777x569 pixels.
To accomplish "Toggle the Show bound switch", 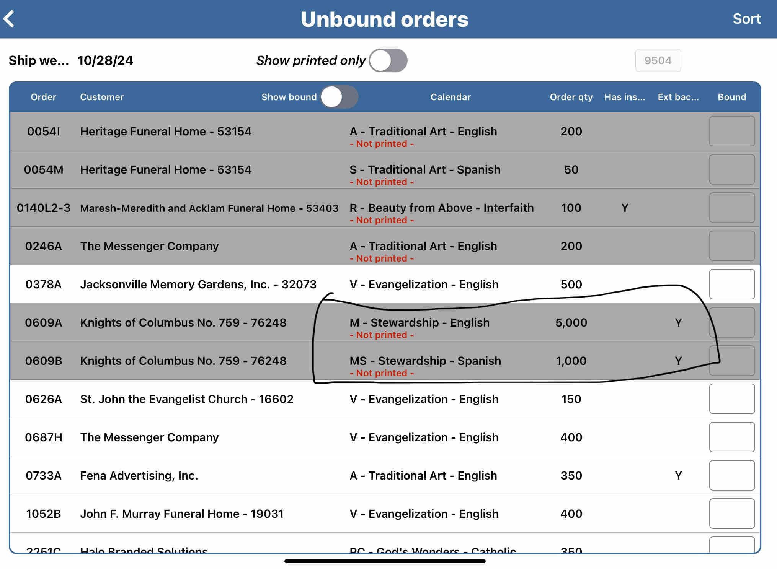I will tap(339, 97).
